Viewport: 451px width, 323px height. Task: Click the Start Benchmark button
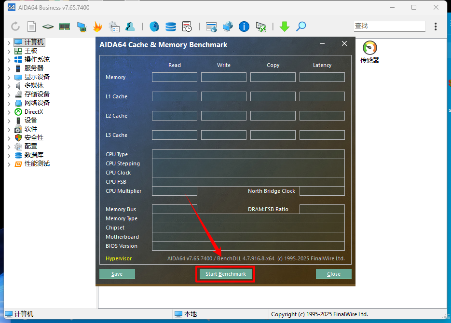[226, 274]
